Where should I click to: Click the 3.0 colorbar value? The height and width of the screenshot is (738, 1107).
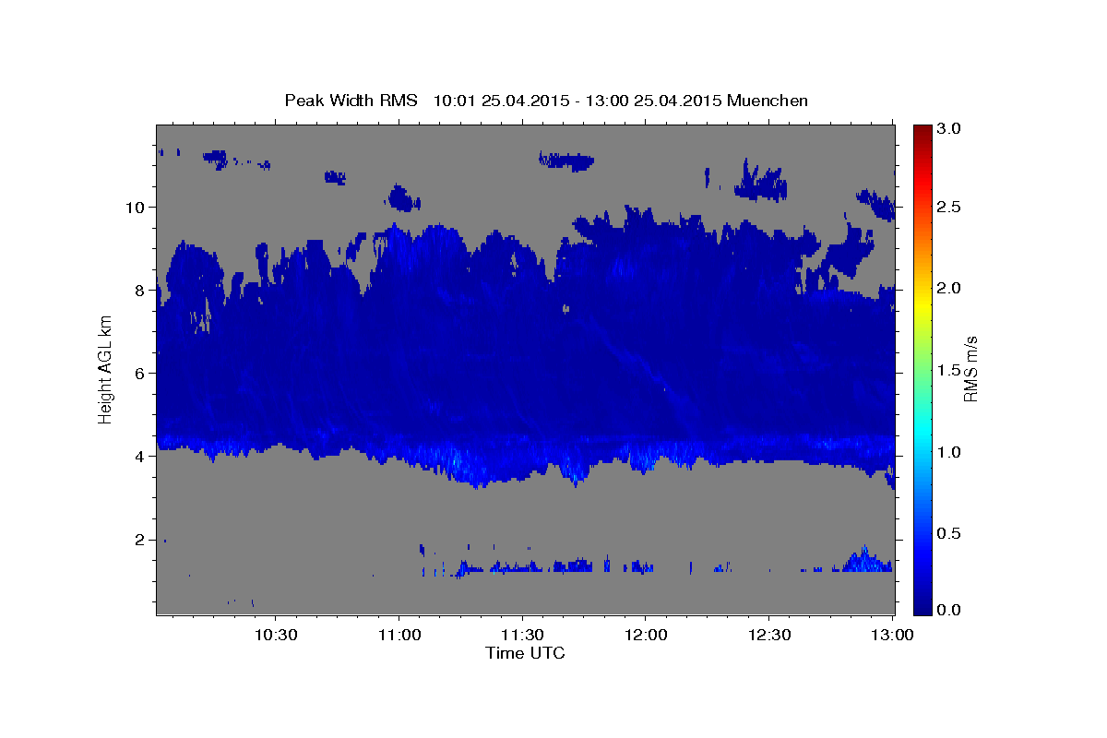[x=950, y=128]
